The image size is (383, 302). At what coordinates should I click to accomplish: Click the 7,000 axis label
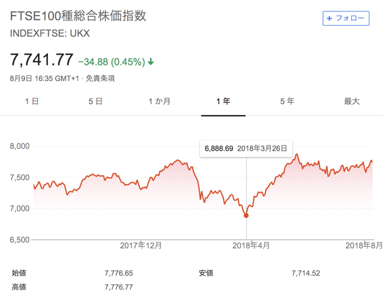tap(20, 208)
